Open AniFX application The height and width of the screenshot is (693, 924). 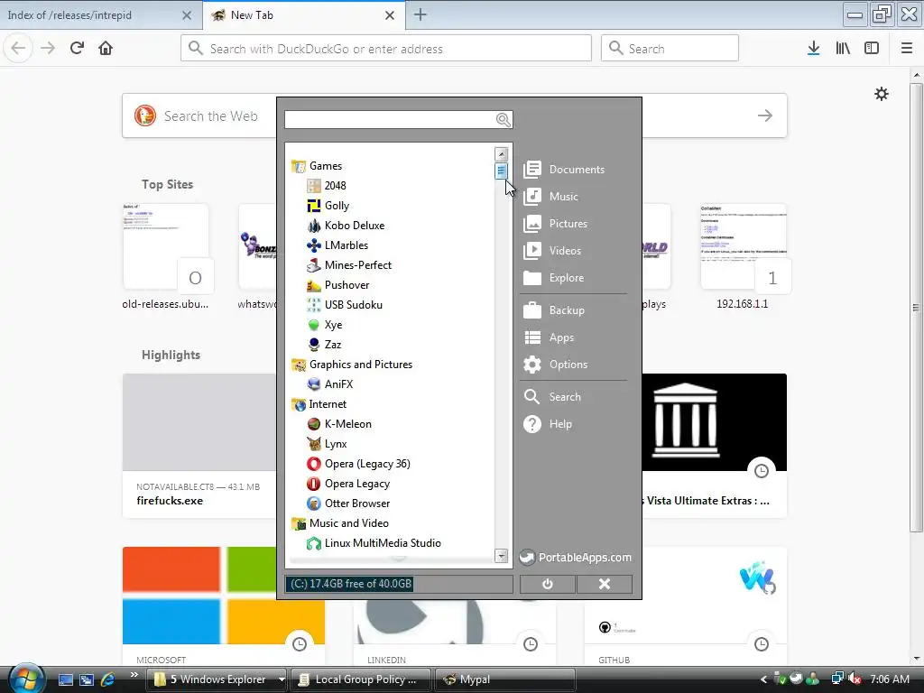click(x=330, y=384)
